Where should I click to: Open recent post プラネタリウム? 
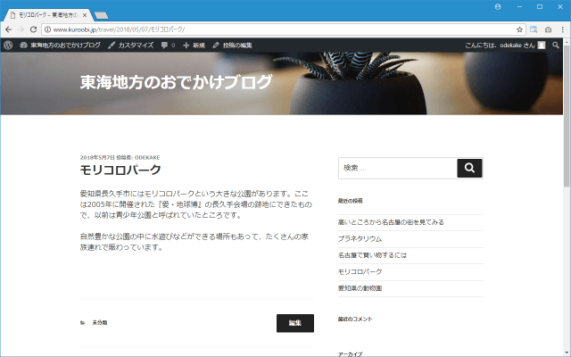[x=360, y=239]
